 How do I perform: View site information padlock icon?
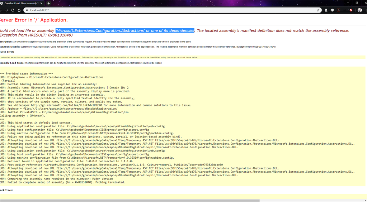tap(27, 10)
